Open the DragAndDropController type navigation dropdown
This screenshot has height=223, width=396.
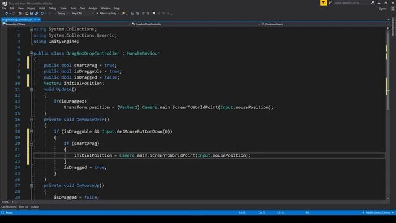pyautogui.click(x=196, y=24)
